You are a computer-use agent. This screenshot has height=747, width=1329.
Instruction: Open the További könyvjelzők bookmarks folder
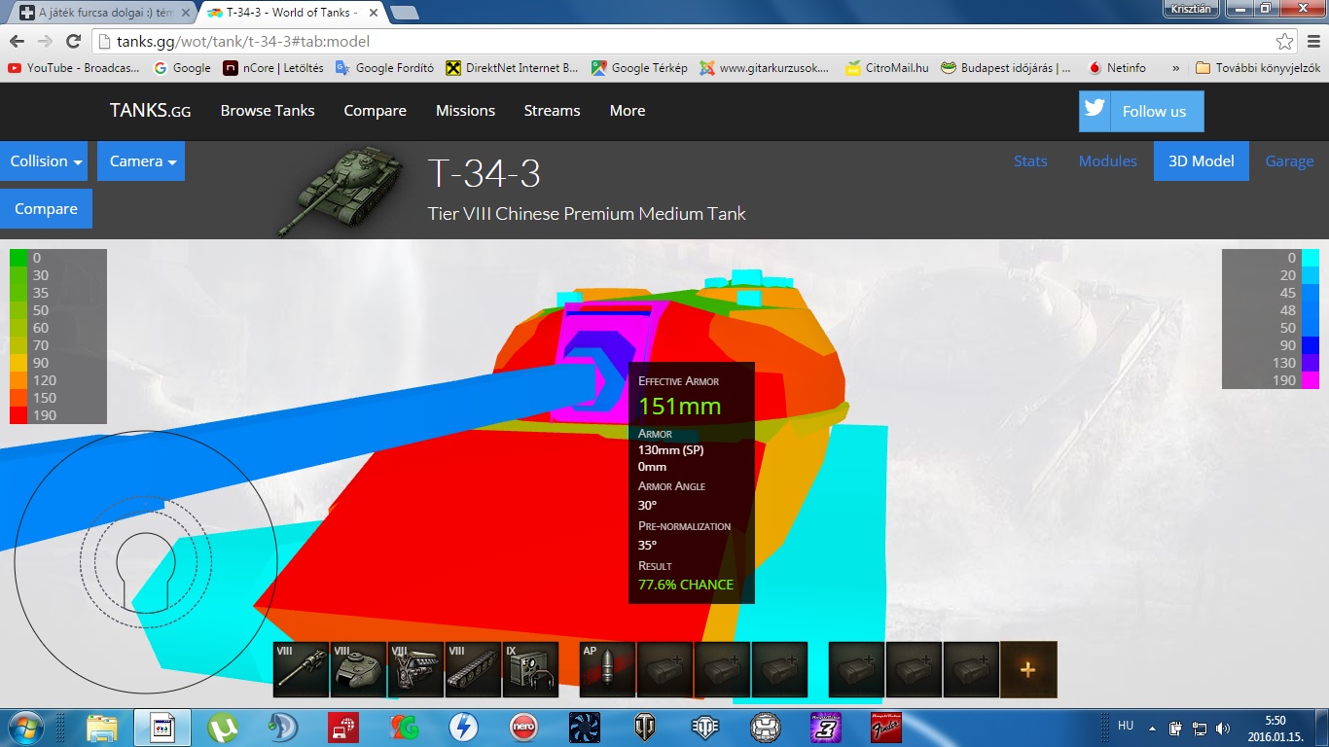[1258, 68]
